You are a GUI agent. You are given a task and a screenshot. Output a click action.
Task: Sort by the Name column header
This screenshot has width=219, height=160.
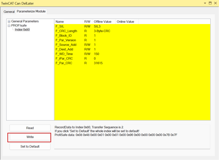[x=69, y=21]
